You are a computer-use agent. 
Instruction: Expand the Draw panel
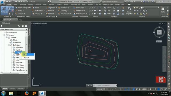(x=96, y=17)
